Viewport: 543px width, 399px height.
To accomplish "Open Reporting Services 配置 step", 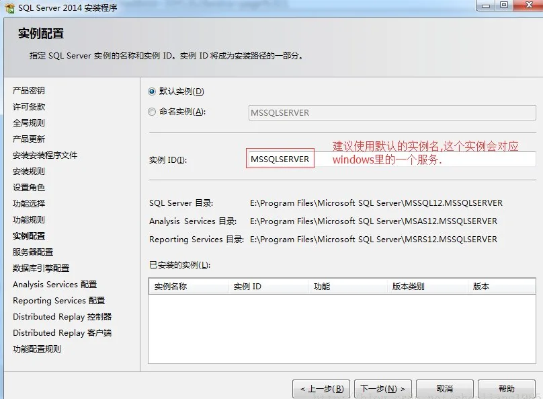I will (58, 301).
